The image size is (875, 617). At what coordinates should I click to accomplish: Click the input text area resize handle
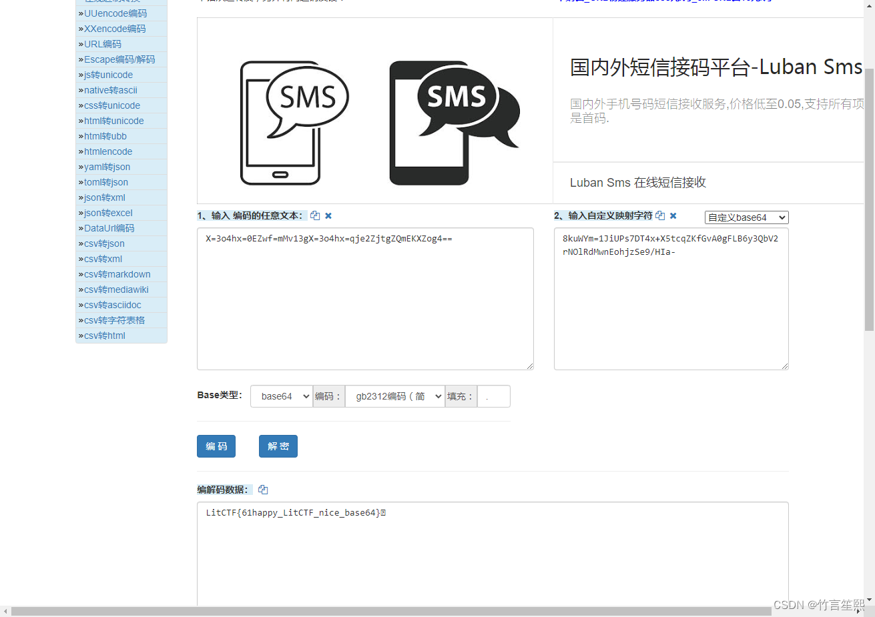(x=530, y=366)
